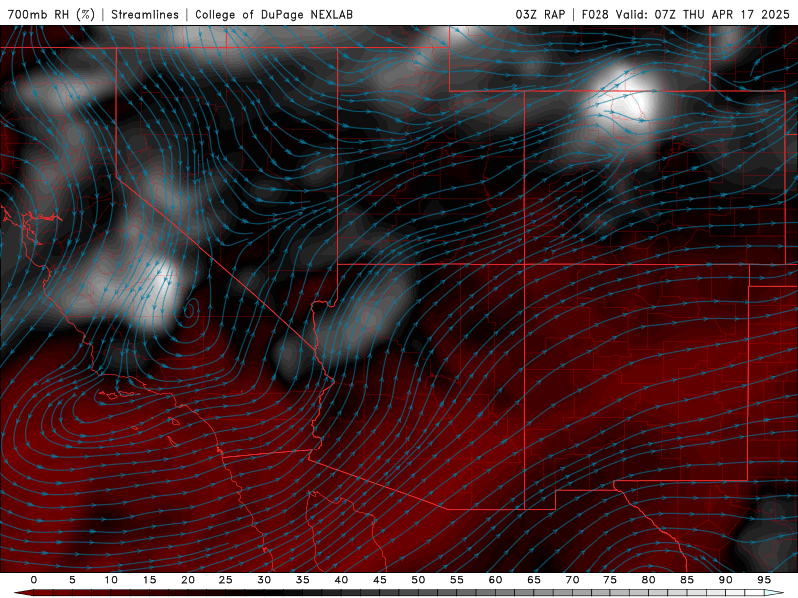
Task: Click the "700mb RH (%)" title text
Action: click(x=52, y=14)
